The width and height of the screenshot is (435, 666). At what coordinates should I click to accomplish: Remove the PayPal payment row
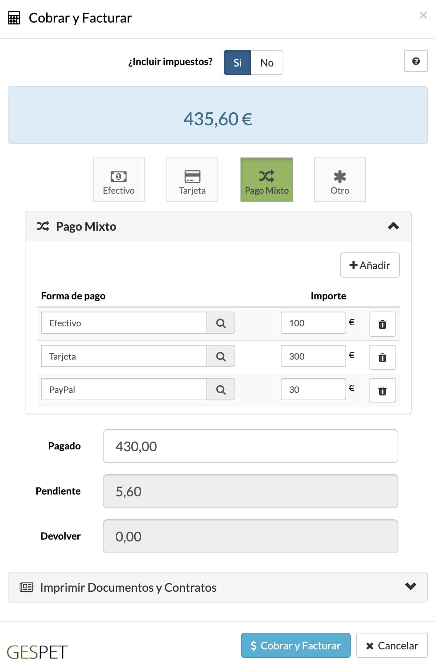click(x=382, y=391)
